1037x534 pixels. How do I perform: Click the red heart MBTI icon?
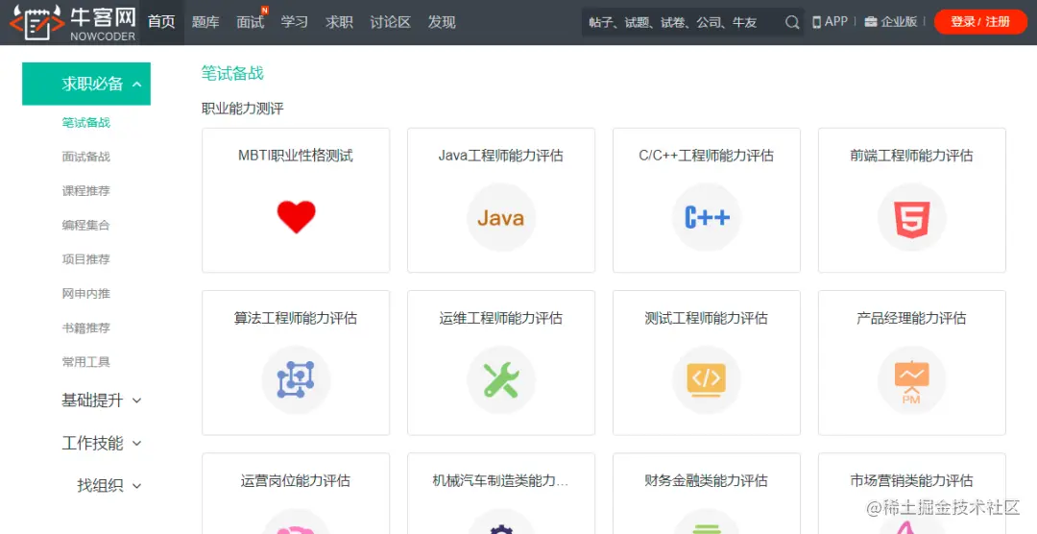[x=296, y=217]
